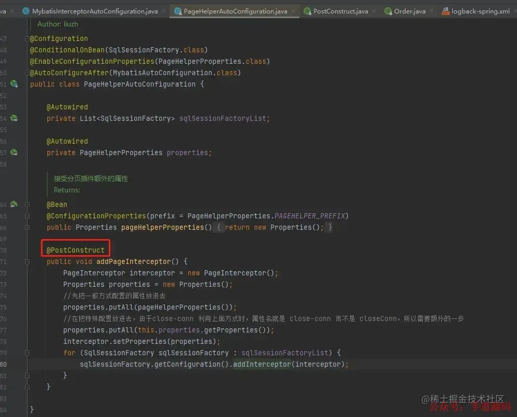Click the Spring bean gutter icon beside class declaration
517x417 pixels.
pos(14,84)
